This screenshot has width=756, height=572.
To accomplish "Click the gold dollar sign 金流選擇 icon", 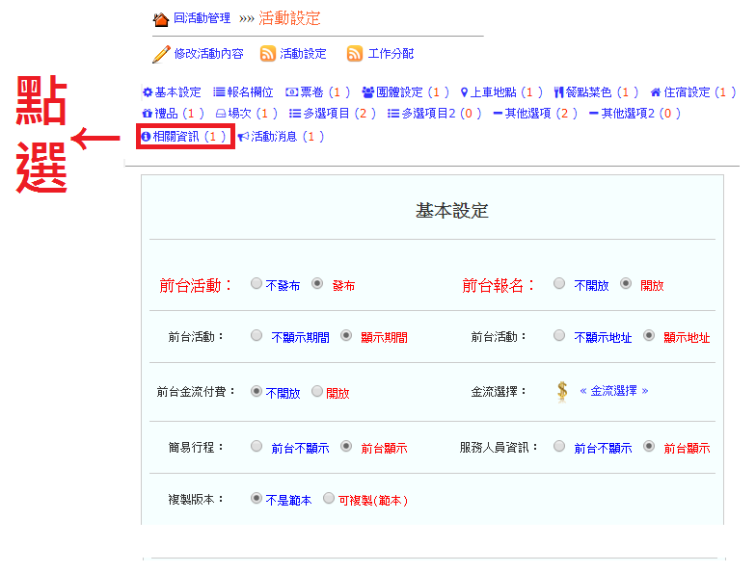I will click(562, 391).
